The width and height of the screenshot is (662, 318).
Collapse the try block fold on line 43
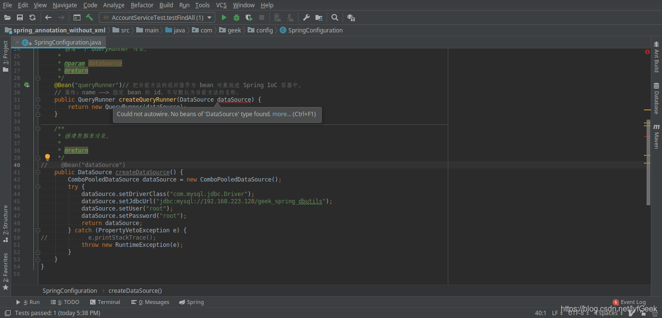pyautogui.click(x=38, y=187)
